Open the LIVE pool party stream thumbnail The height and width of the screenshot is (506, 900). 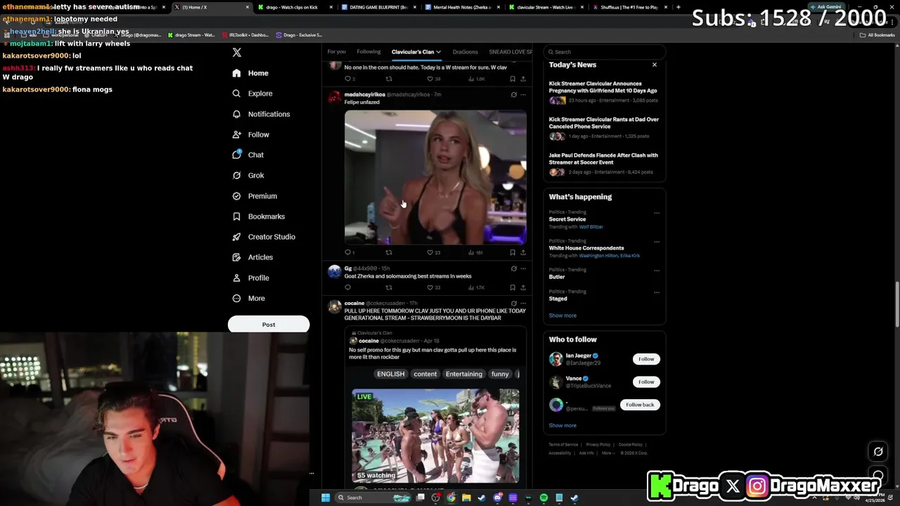pos(436,436)
